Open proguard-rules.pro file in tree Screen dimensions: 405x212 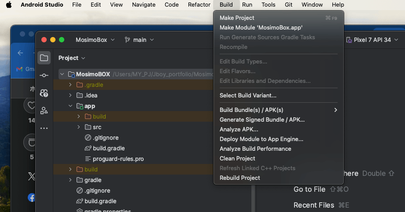[118, 159]
